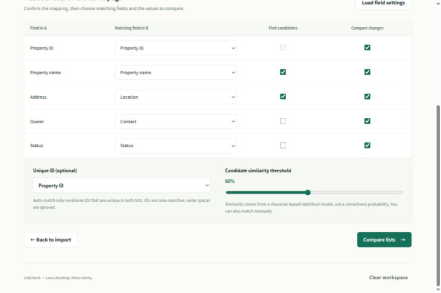
Task: Open Load field settings button
Action: [x=383, y=3]
